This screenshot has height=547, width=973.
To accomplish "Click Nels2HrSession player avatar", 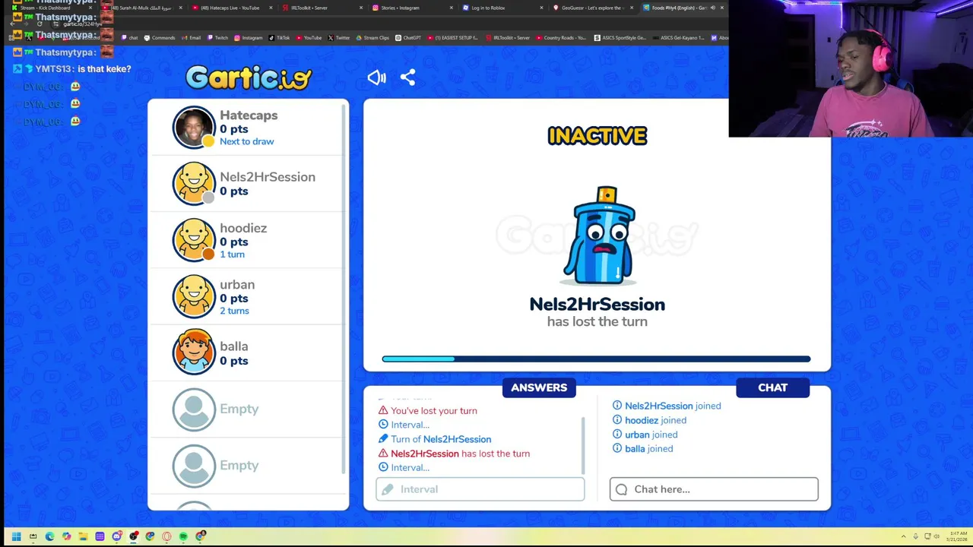I will click(194, 183).
